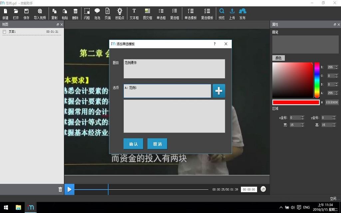Click the round arrow jump-to-time icon

[263, 189]
